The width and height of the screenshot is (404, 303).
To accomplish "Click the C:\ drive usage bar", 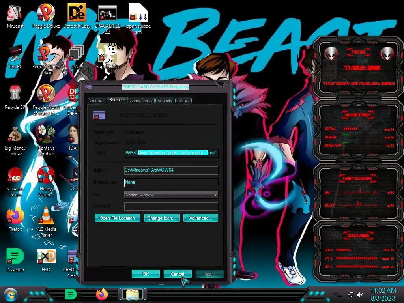I will 343,250.
